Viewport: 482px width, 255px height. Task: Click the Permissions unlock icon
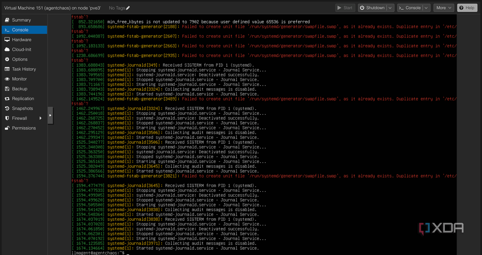(x=7, y=128)
